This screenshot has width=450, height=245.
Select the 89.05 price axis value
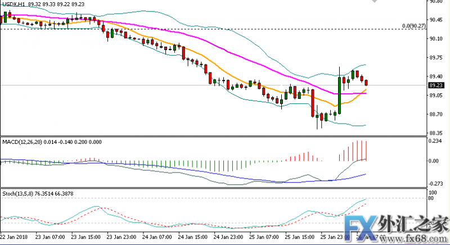tap(435, 95)
